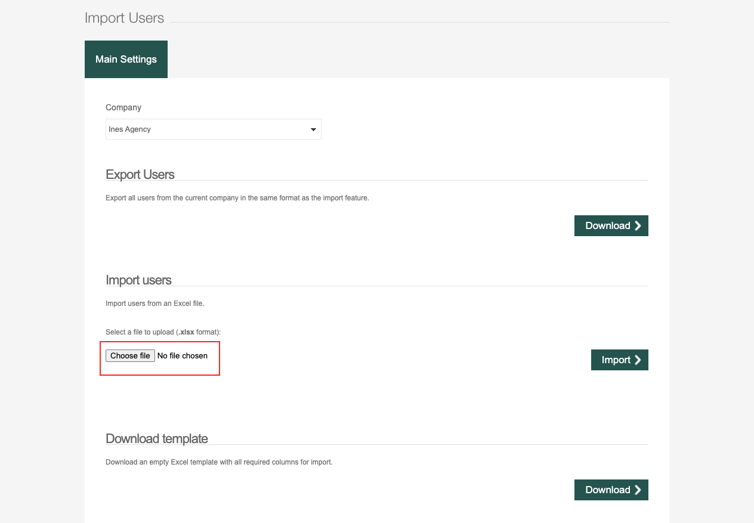
Task: Click chevron icon on Export Users Download button
Action: point(638,225)
